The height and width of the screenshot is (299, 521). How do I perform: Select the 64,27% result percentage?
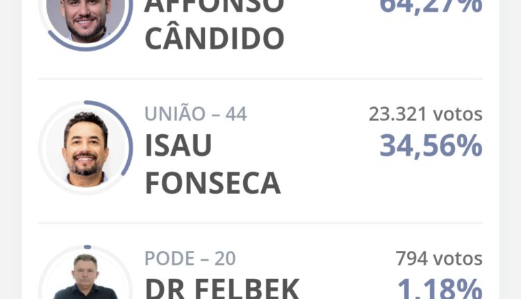431,6
